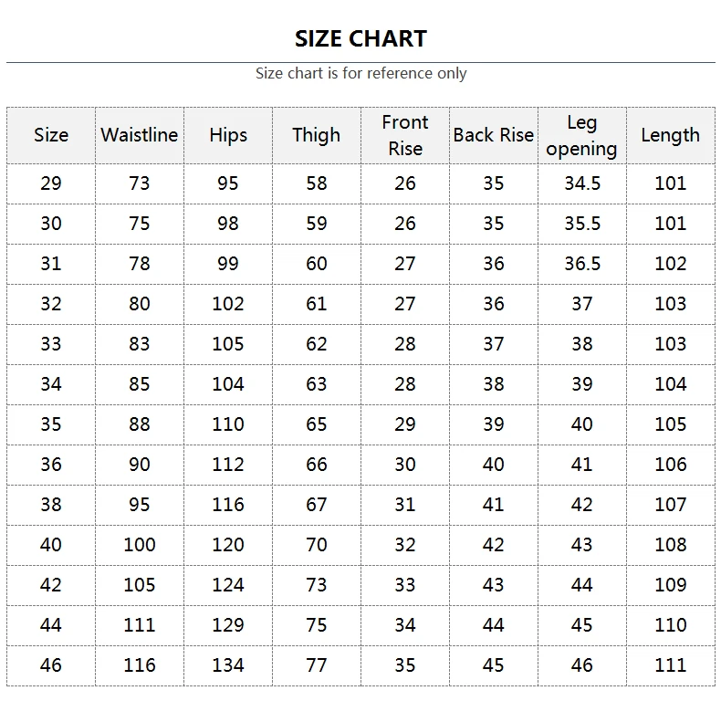The height and width of the screenshot is (701, 721).
Task: Click the Length column header
Action: pos(670,135)
